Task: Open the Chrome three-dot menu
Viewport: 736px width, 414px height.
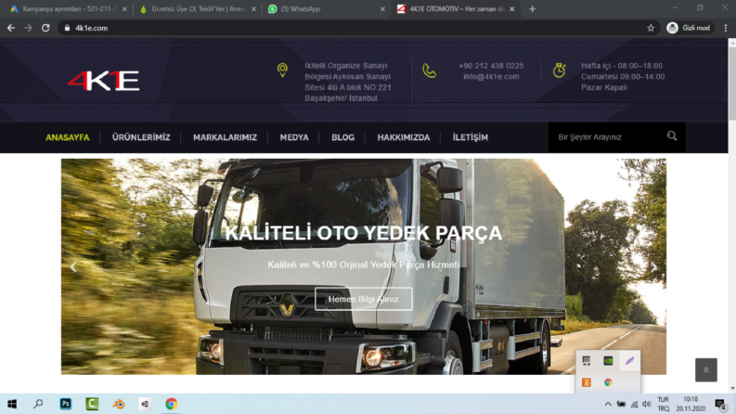Action: tap(726, 28)
